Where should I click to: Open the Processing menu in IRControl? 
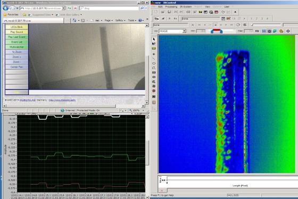(x=171, y=7)
